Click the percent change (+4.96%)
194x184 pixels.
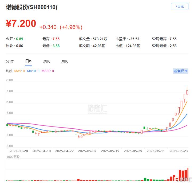click(x=71, y=27)
